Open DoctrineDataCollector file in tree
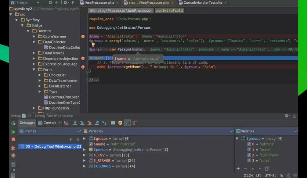307x178 pixels. tap(62, 47)
